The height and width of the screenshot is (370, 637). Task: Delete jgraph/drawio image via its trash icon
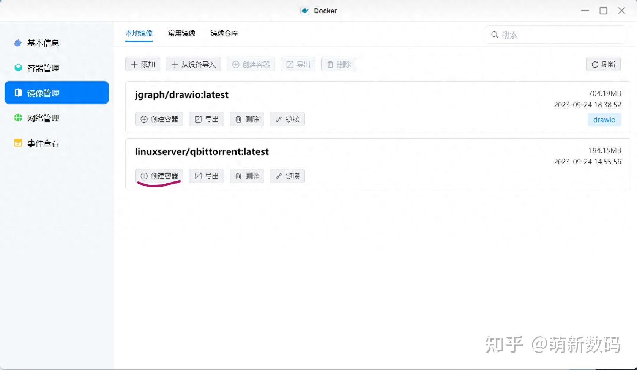coord(238,119)
